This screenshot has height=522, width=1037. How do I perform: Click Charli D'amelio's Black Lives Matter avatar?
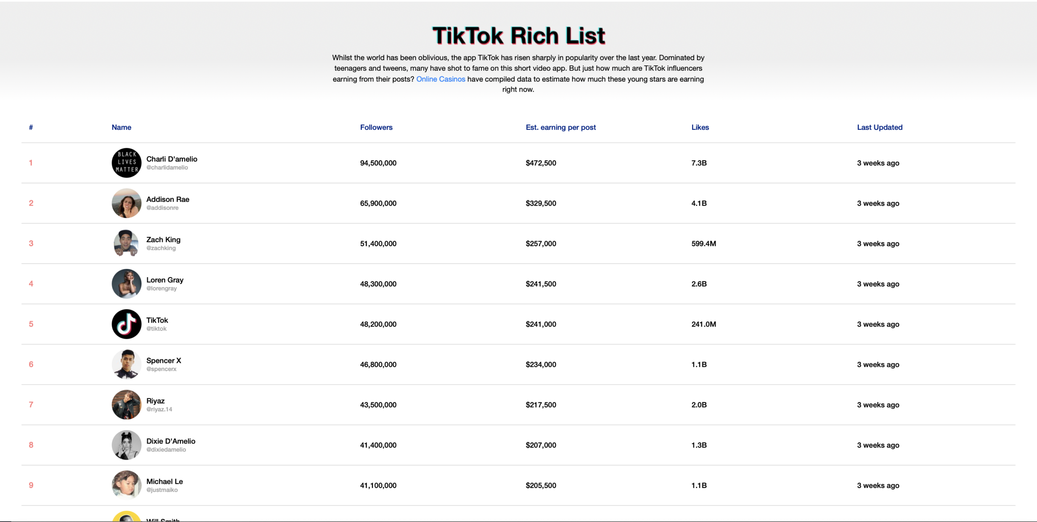(127, 163)
